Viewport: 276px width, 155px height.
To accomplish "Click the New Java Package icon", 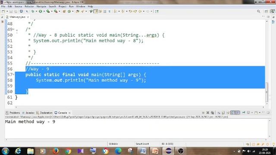I will [64, 12].
